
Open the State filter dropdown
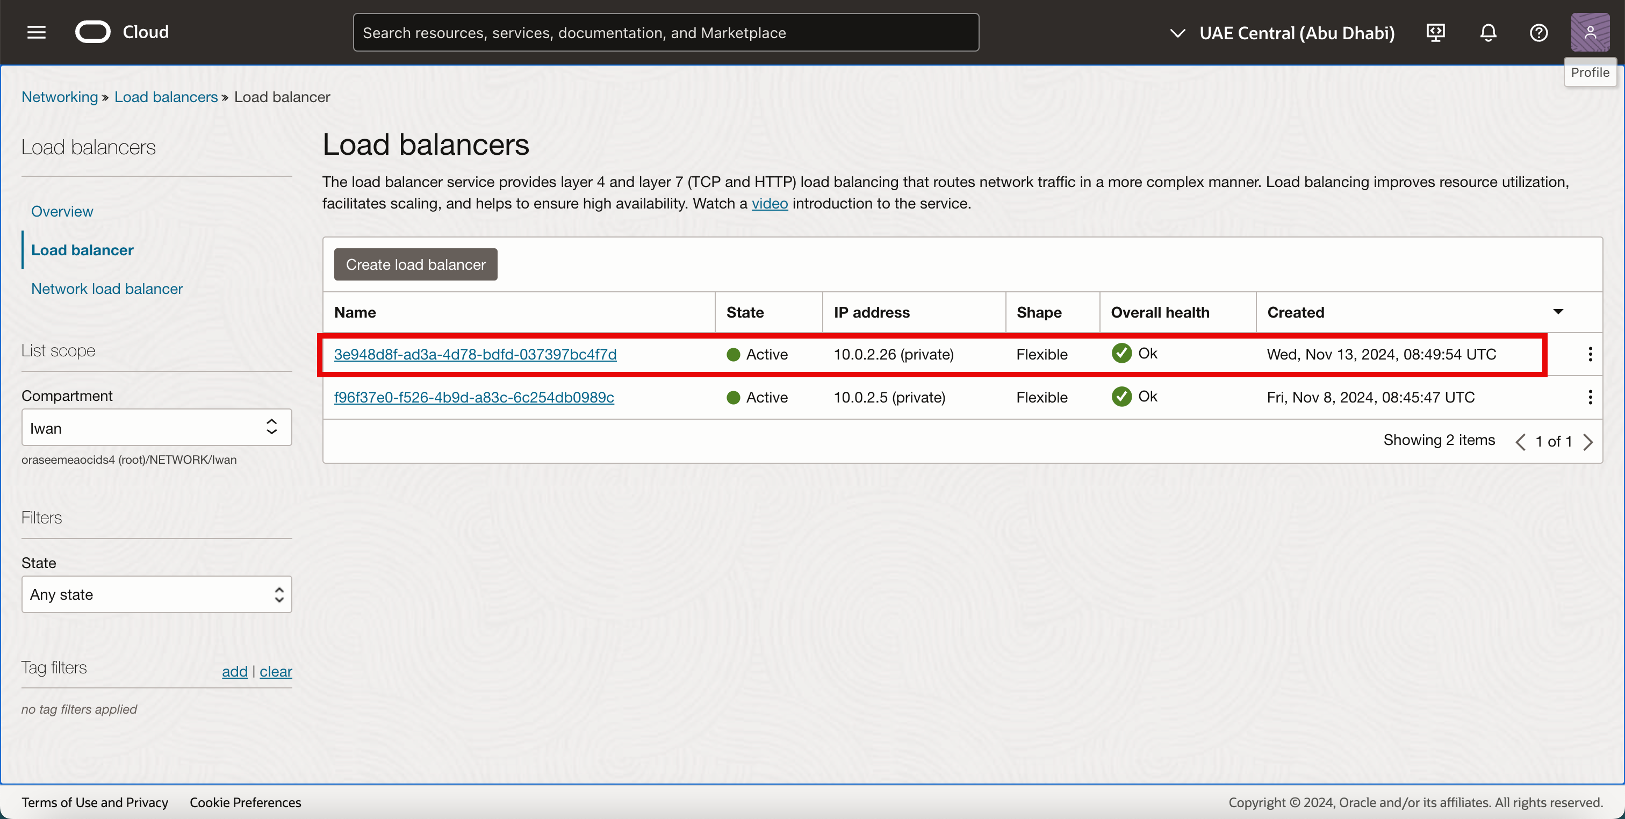156,594
